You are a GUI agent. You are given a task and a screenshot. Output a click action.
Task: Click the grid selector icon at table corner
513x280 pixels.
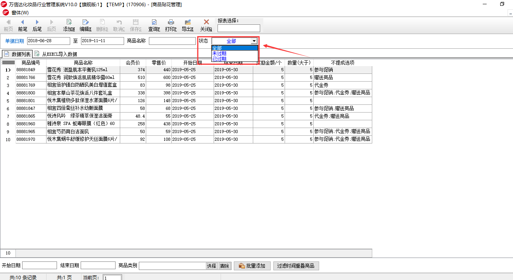(8, 62)
